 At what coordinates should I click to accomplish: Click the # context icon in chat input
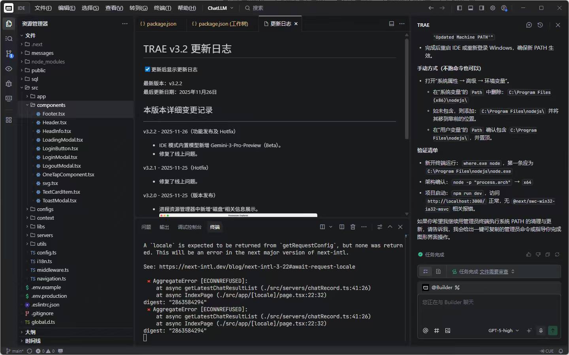tap(437, 331)
